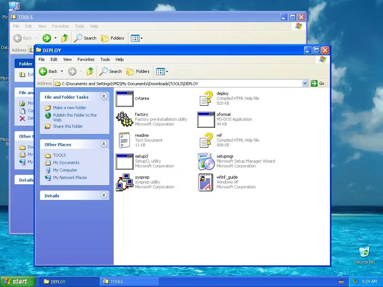This screenshot has height=287, width=383.
Task: Open the Favorites menu in TOOLS window
Action: pos(60,26)
